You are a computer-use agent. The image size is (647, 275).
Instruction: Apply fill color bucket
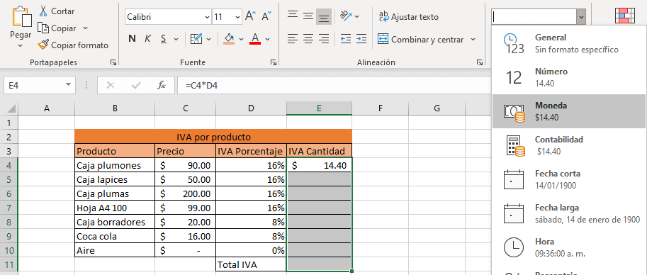coord(229,39)
